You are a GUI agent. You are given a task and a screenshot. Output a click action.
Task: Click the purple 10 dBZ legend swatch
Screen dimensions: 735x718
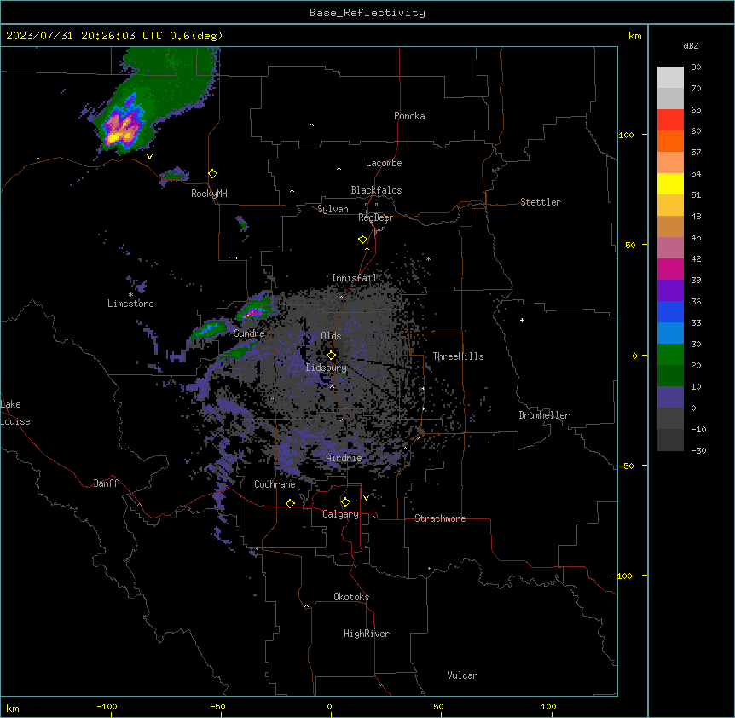pyautogui.click(x=670, y=397)
